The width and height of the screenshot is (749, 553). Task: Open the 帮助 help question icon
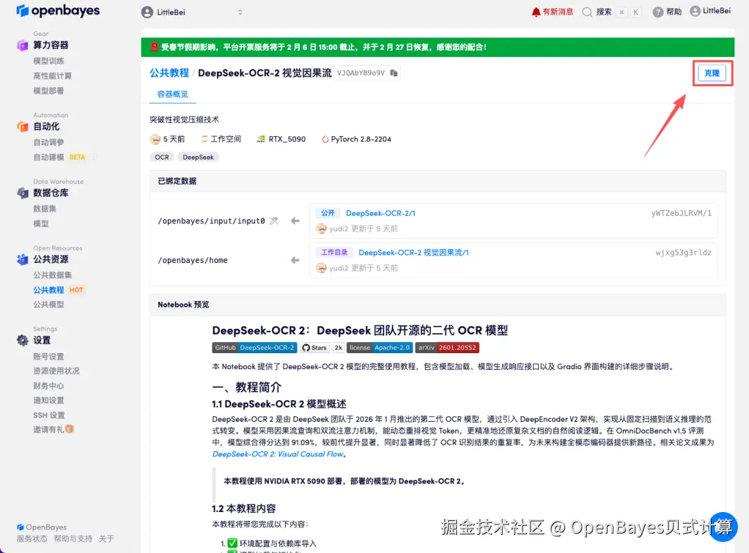[x=657, y=12]
